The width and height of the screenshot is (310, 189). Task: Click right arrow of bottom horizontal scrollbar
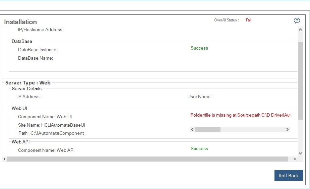click(x=295, y=159)
